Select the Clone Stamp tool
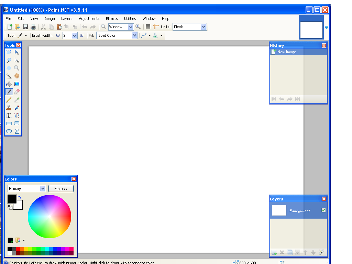Viewport: 352px width, 264px height. pos(9,108)
